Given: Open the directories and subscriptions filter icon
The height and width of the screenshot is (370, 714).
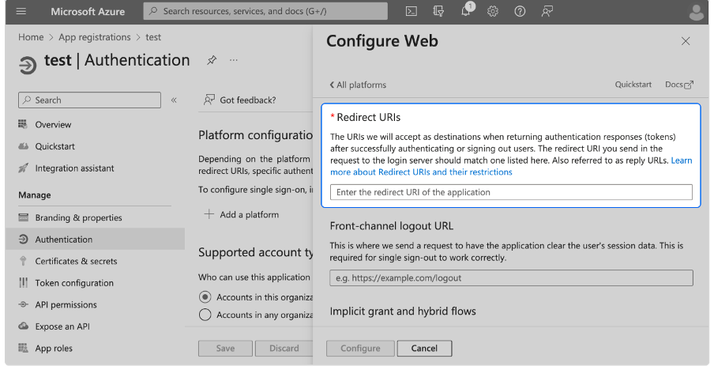Looking at the screenshot, I should coord(438,11).
